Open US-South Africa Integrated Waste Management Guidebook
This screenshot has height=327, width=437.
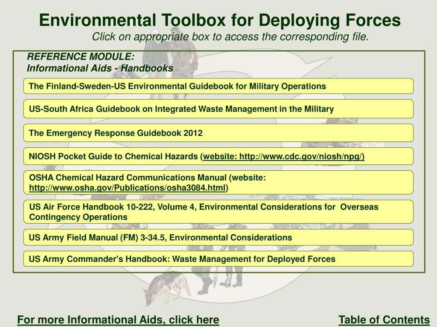pos(218,109)
